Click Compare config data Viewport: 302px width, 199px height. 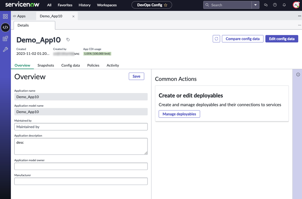(242, 39)
